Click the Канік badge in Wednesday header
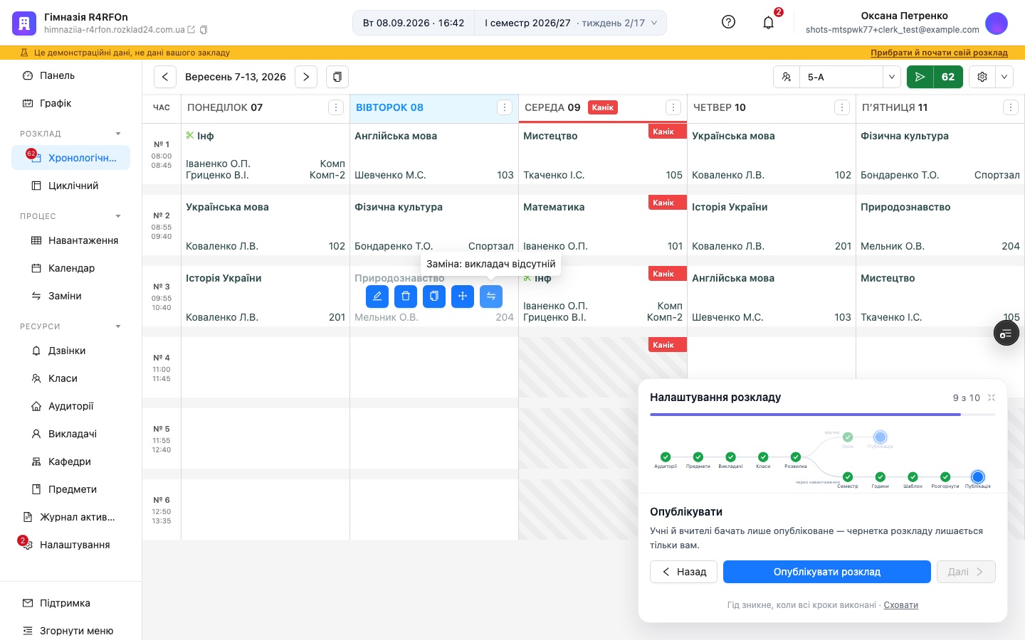Screen dimensions: 1025x640 pyautogui.click(x=603, y=107)
